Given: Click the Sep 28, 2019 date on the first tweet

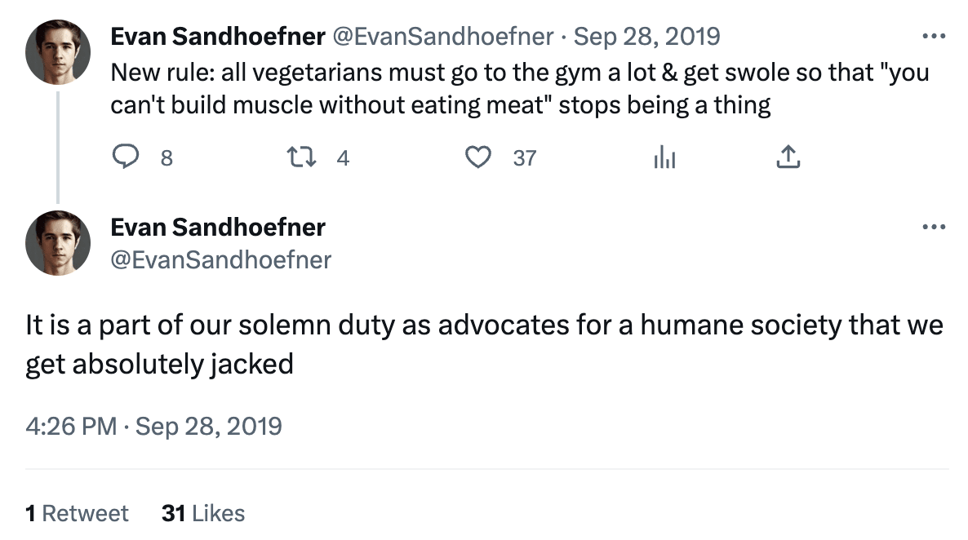Looking at the screenshot, I should point(647,37).
